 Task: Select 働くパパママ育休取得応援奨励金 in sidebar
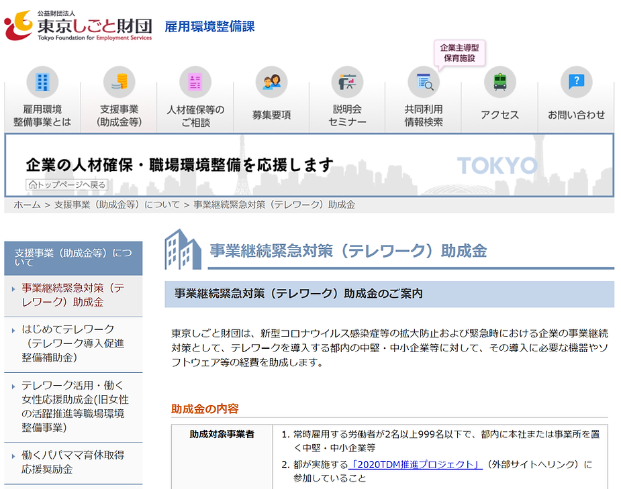(73, 461)
